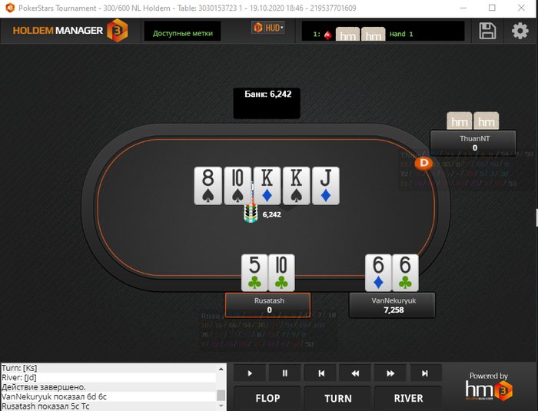Jump to the RIVER street
This screenshot has width=538, height=411.
tap(408, 398)
